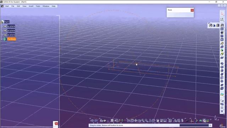Restore the inner Part1 document window
The width and height of the screenshot is (227, 128).
(222, 6)
